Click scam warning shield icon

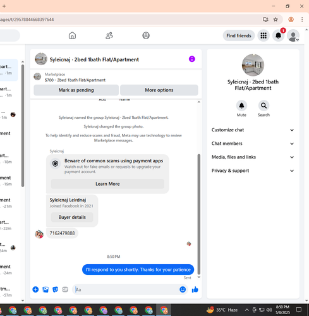pyautogui.click(x=55, y=164)
